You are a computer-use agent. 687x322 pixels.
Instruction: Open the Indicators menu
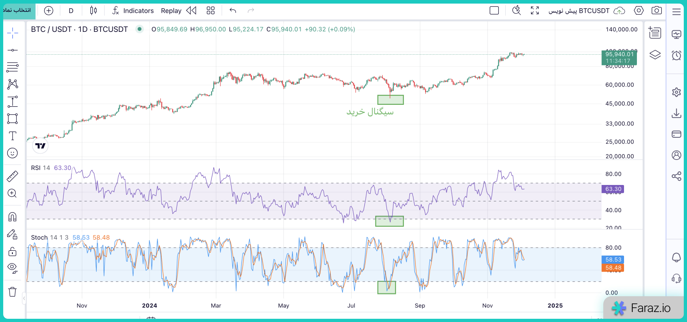[133, 11]
